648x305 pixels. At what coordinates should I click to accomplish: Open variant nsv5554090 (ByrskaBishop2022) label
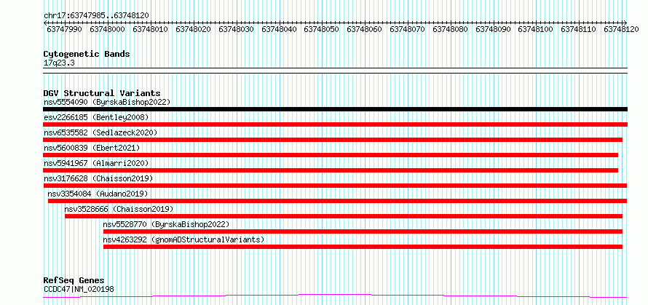click(x=107, y=102)
